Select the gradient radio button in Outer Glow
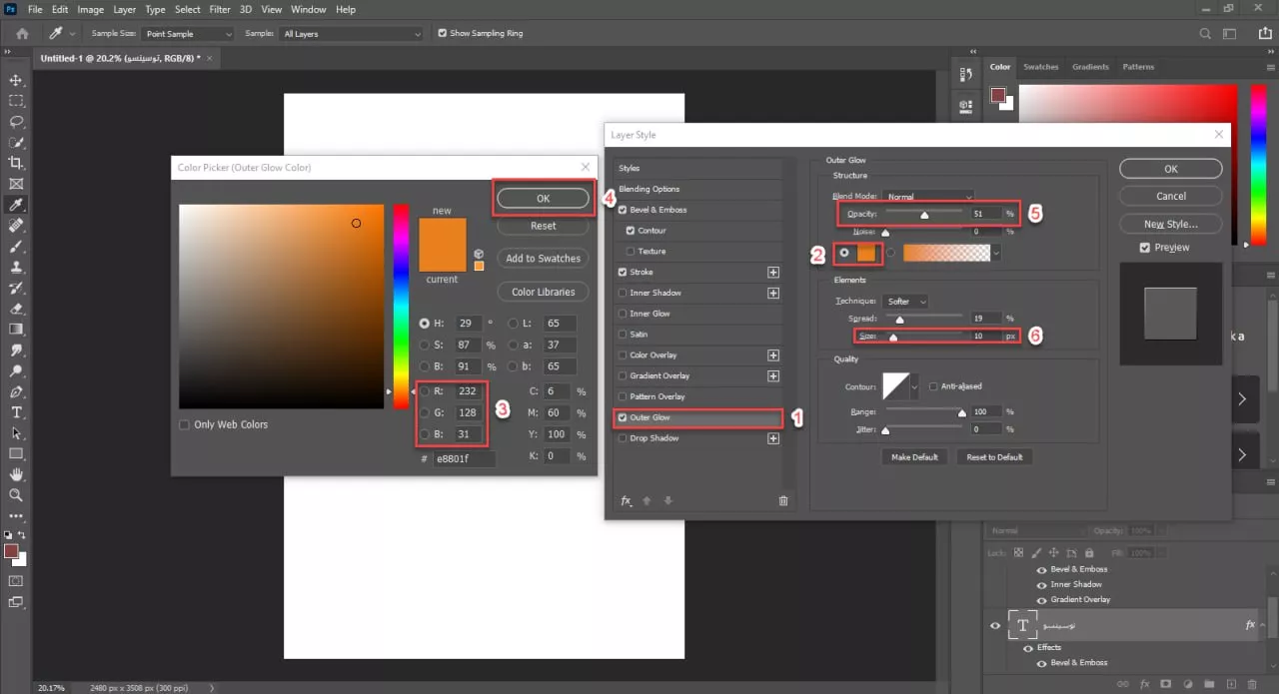Image resolution: width=1279 pixels, height=694 pixels. pos(891,253)
